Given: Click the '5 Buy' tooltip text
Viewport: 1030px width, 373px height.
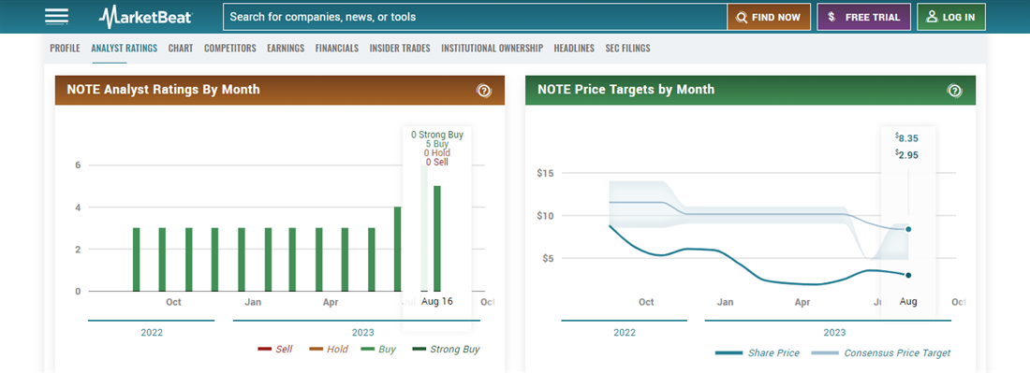Looking at the screenshot, I should pos(437,144).
